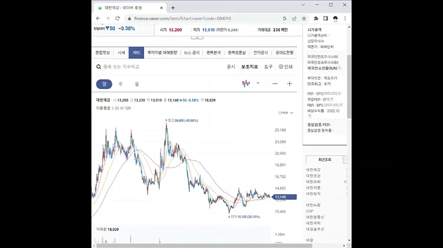
Task: Click the 공시 chart option
Action: click(231, 67)
